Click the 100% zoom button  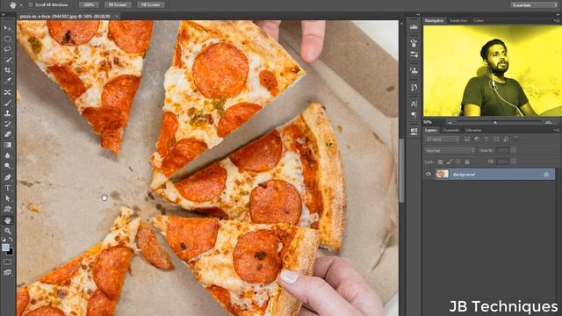pos(89,4)
